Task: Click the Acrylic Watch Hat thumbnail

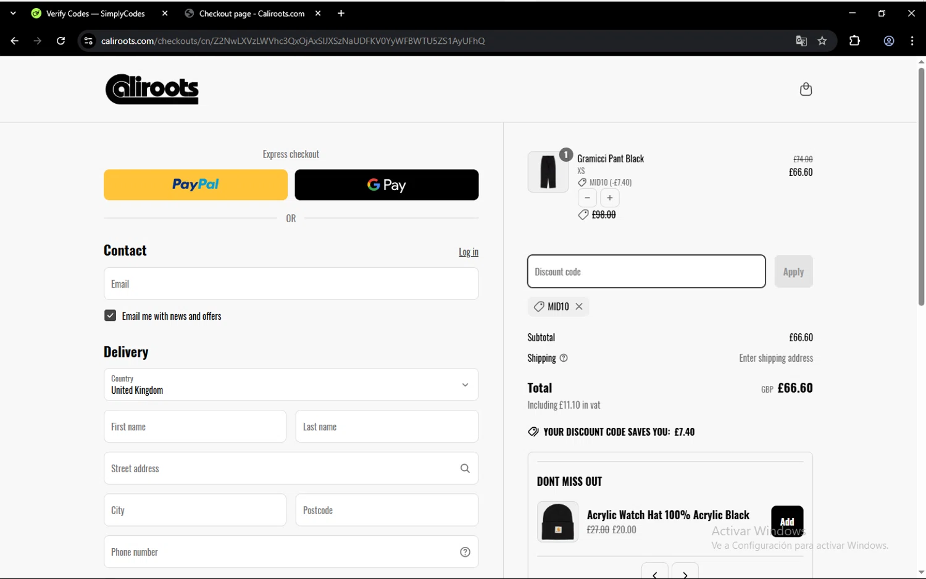Action: pos(557,522)
